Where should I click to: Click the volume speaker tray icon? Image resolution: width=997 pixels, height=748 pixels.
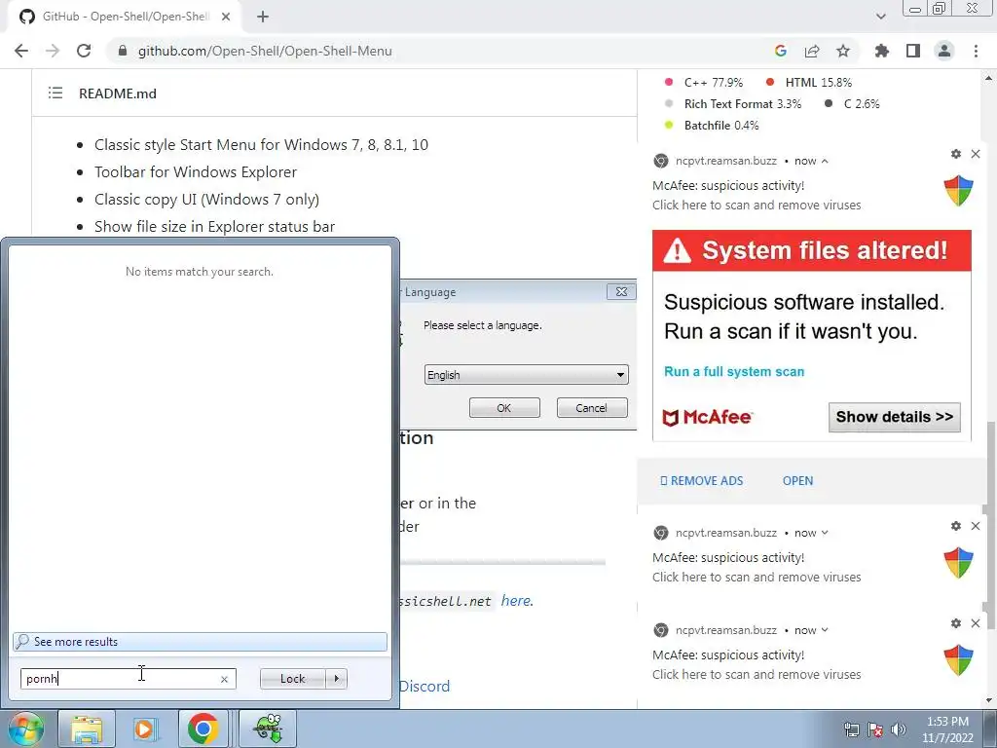(899, 729)
